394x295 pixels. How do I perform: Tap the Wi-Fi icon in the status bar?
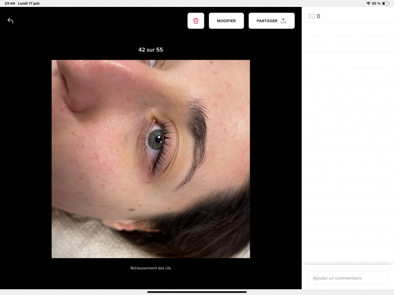(x=367, y=3)
